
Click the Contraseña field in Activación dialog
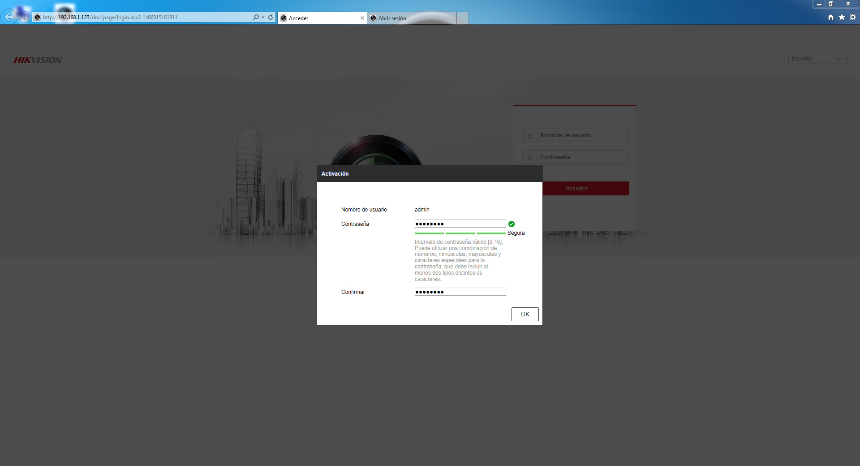460,224
